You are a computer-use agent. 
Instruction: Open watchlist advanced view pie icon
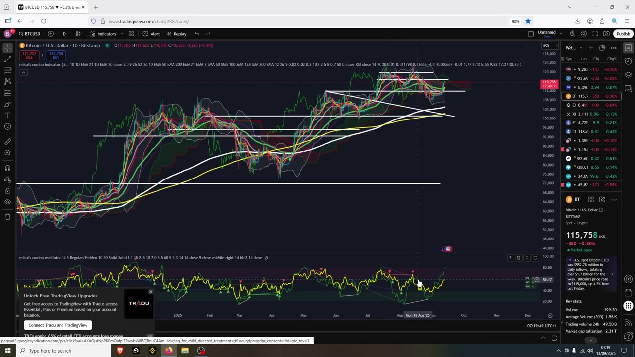(x=602, y=48)
